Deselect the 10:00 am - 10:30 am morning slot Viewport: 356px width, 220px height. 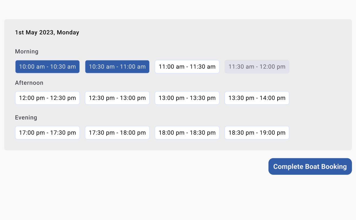point(47,66)
